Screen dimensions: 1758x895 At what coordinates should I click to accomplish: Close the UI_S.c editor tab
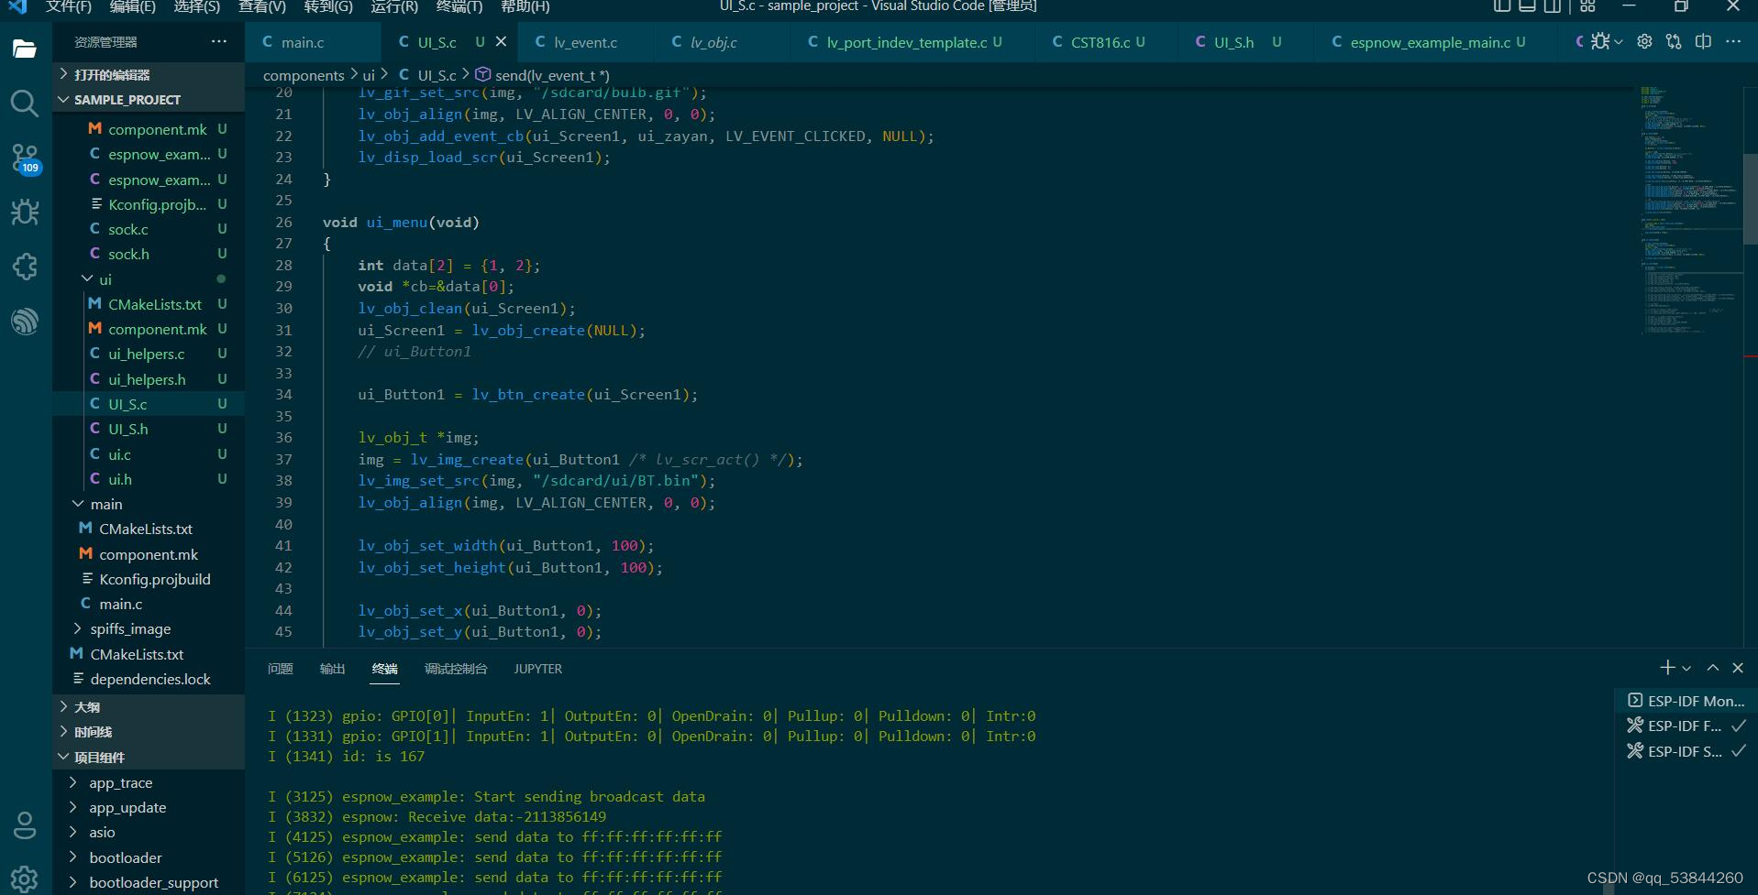coord(501,41)
